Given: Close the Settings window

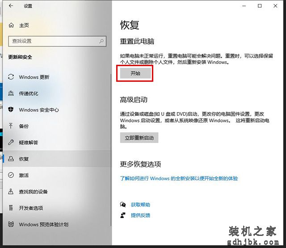Looking at the screenshot, I should pyautogui.click(x=275, y=6).
